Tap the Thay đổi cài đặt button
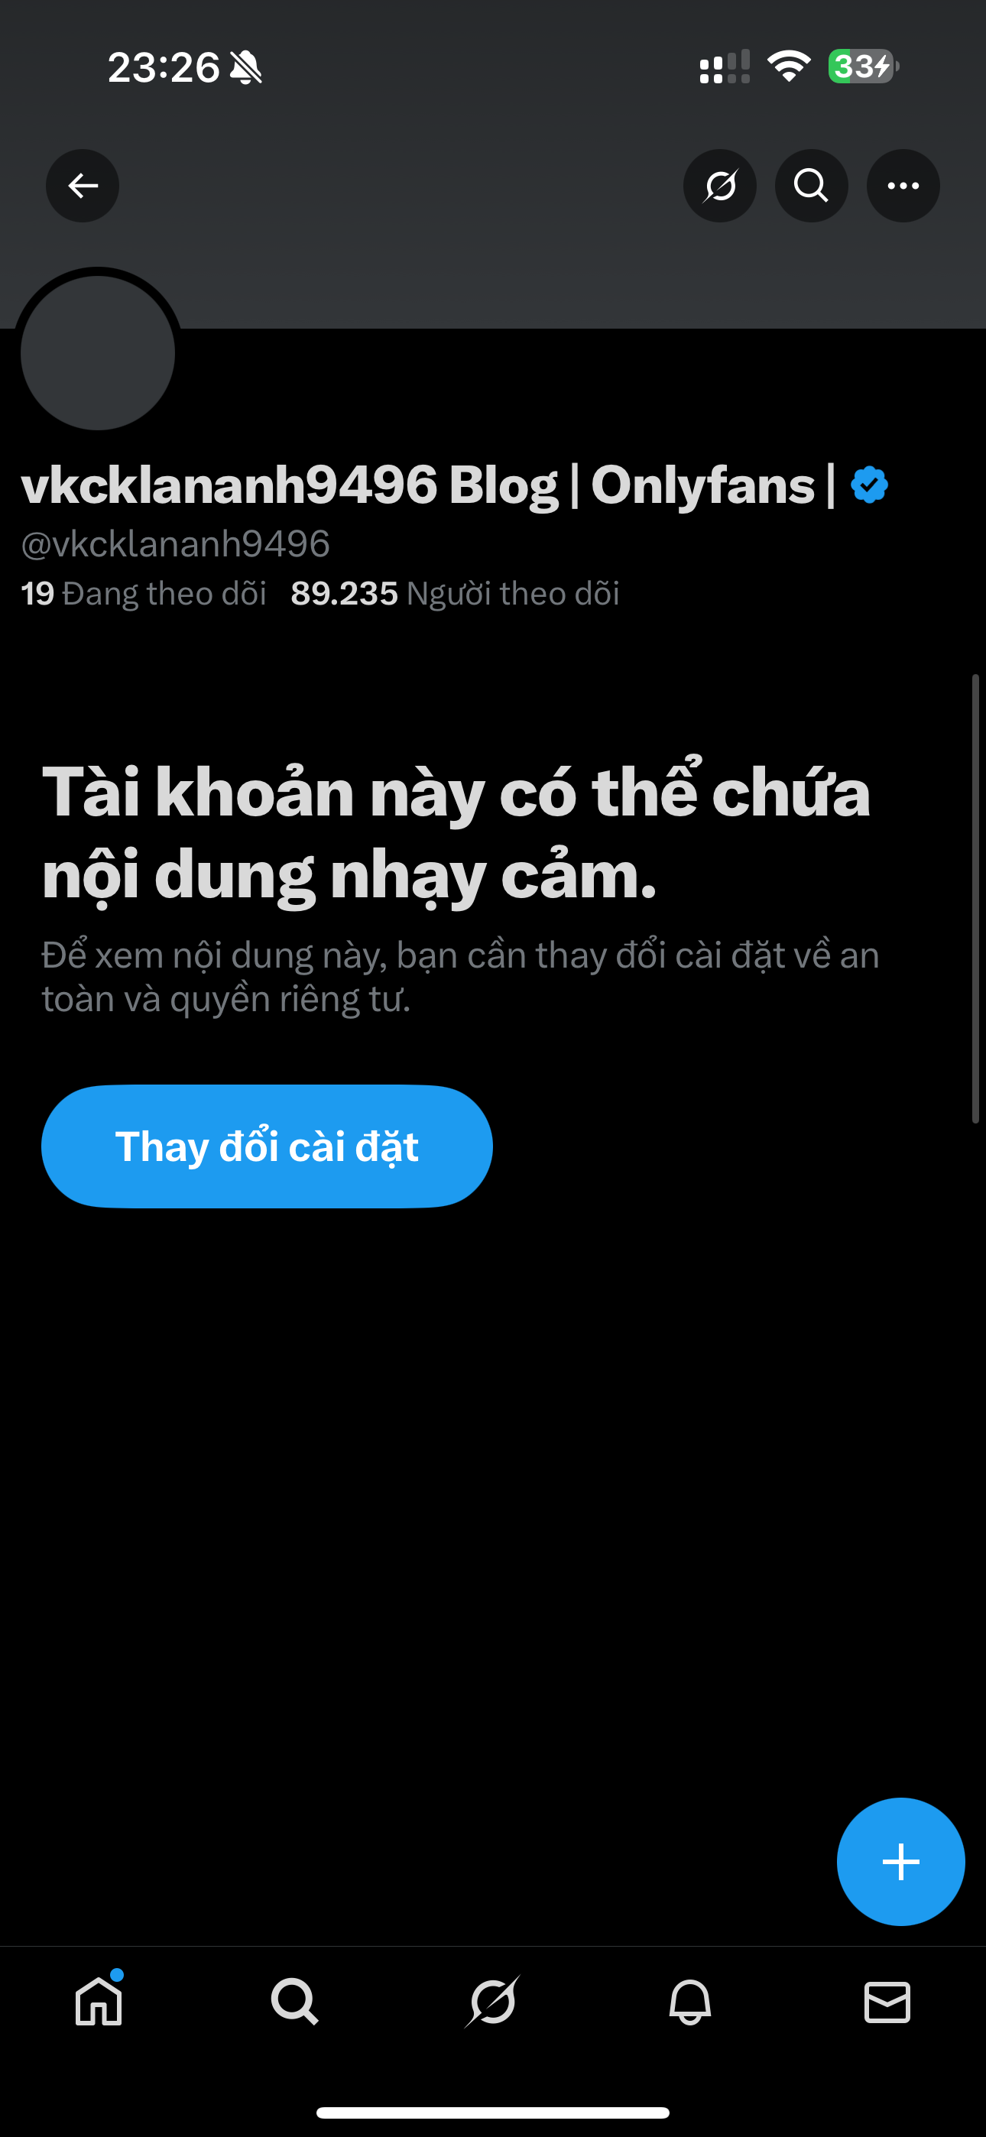Image resolution: width=986 pixels, height=2137 pixels. point(267,1146)
